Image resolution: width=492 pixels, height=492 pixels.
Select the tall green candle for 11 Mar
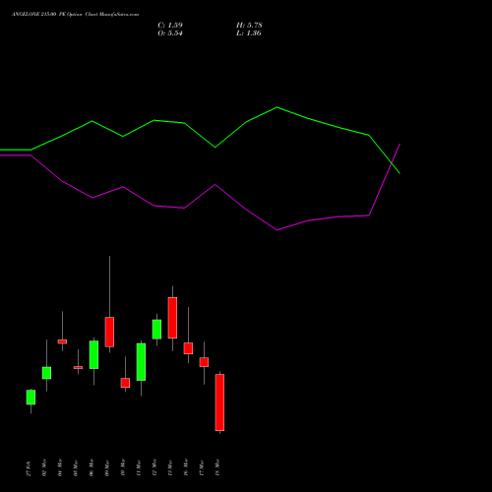point(141,362)
